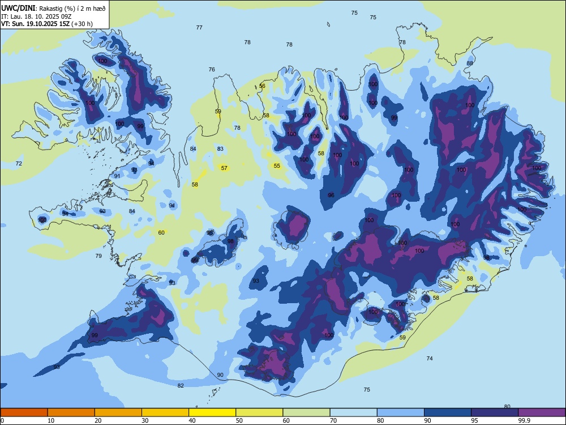Click the 95 tick label in the legend
This screenshot has width=566, height=425.
475,420
